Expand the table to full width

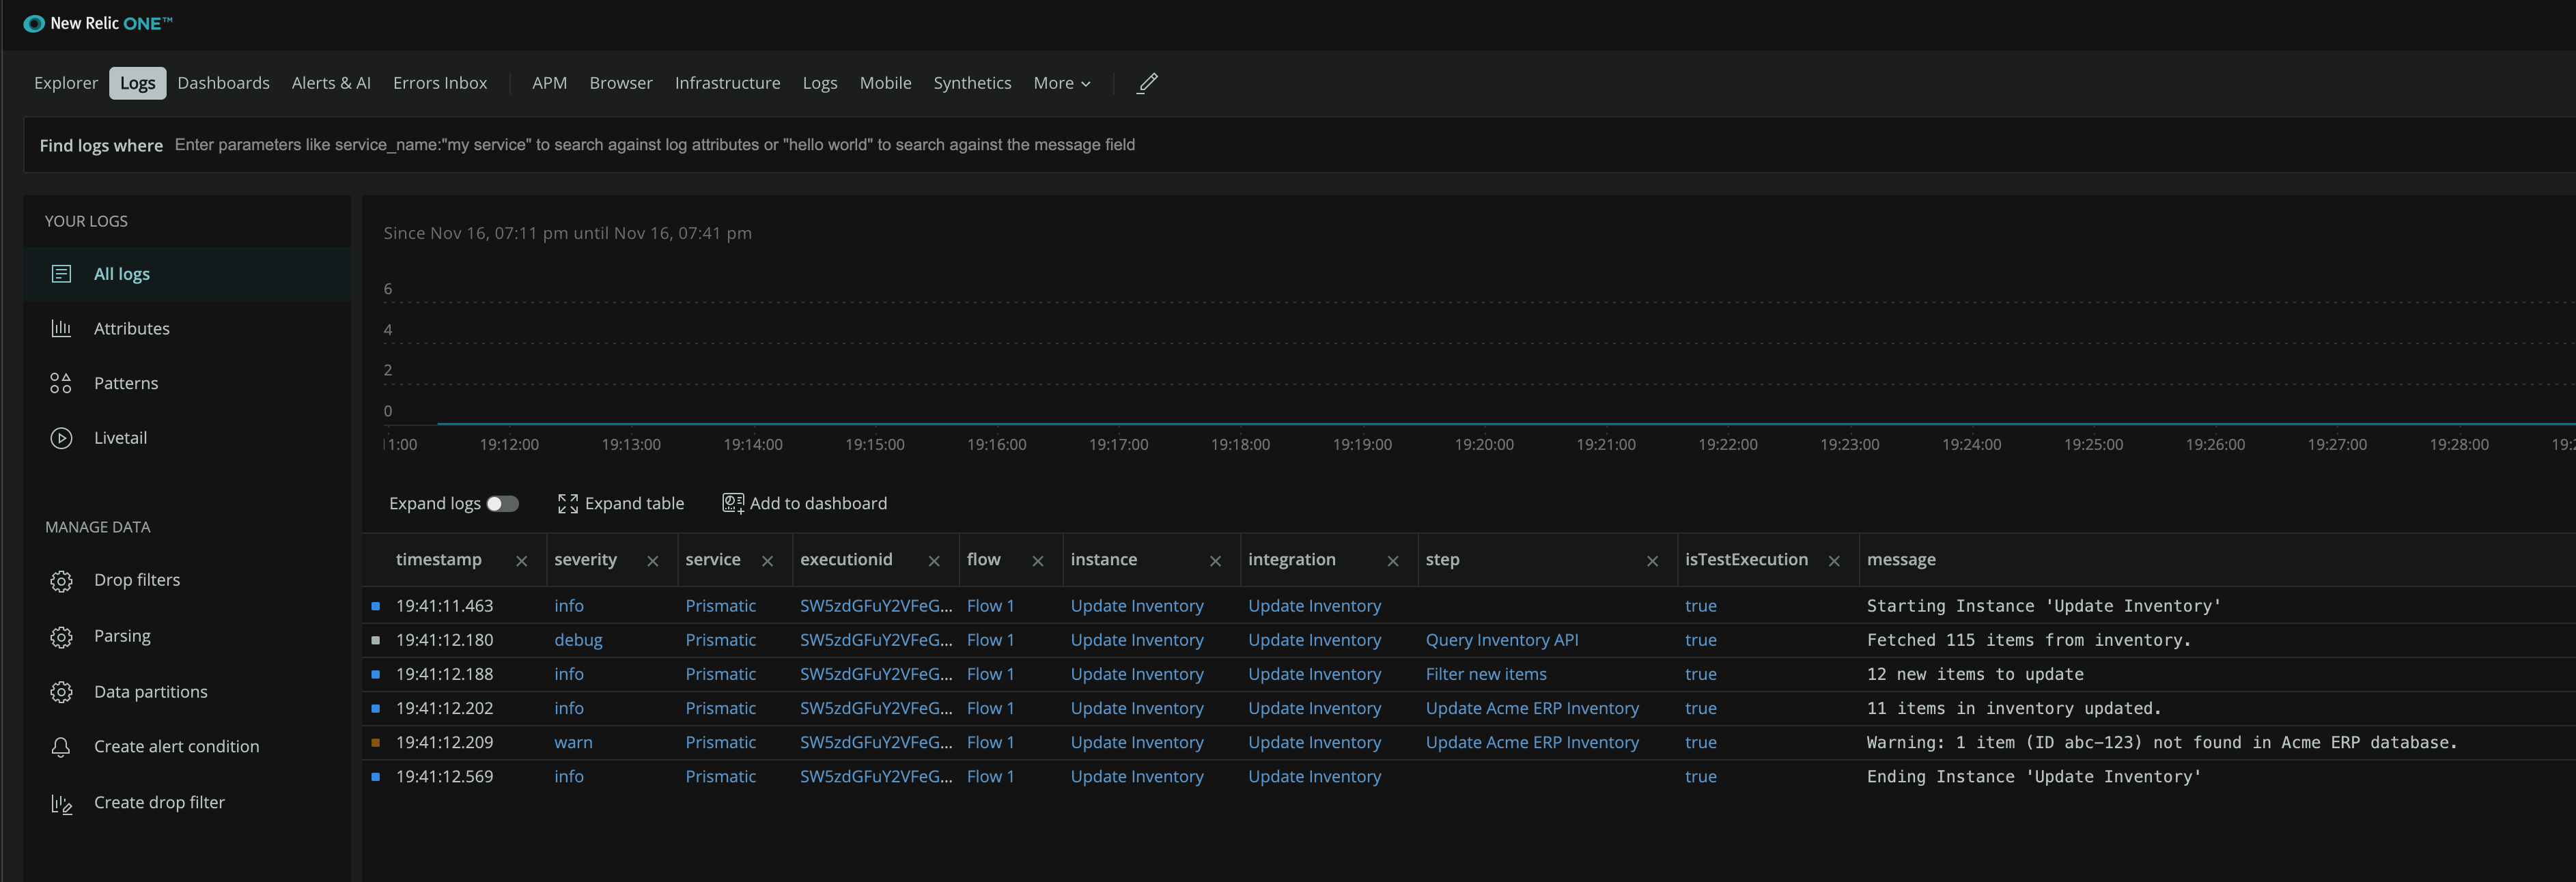pyautogui.click(x=621, y=503)
